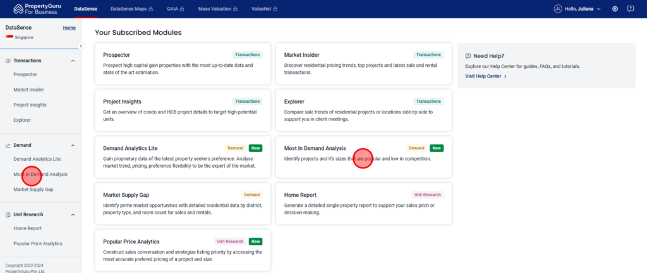Click the Transactions tag on Explorer card
This screenshot has height=273, width=647.
[428, 102]
